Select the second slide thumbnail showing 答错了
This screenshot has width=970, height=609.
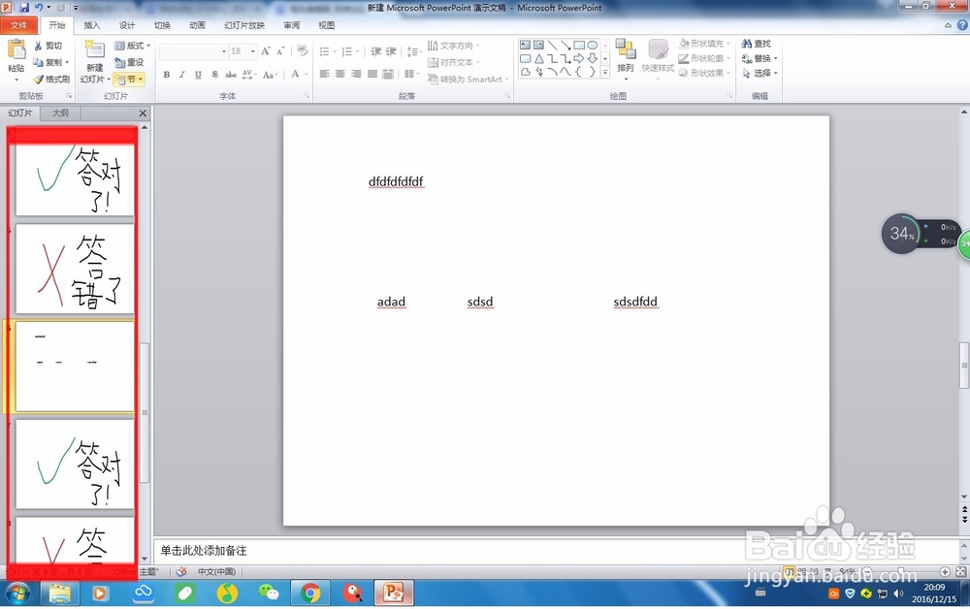click(x=75, y=269)
